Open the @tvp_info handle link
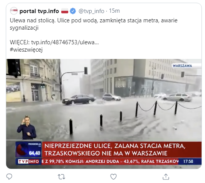Screen dimensions: 205x183 [91, 11]
